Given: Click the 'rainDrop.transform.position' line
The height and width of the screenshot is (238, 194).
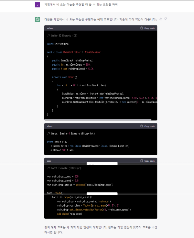Looking at the screenshot, I should pos(110,98).
